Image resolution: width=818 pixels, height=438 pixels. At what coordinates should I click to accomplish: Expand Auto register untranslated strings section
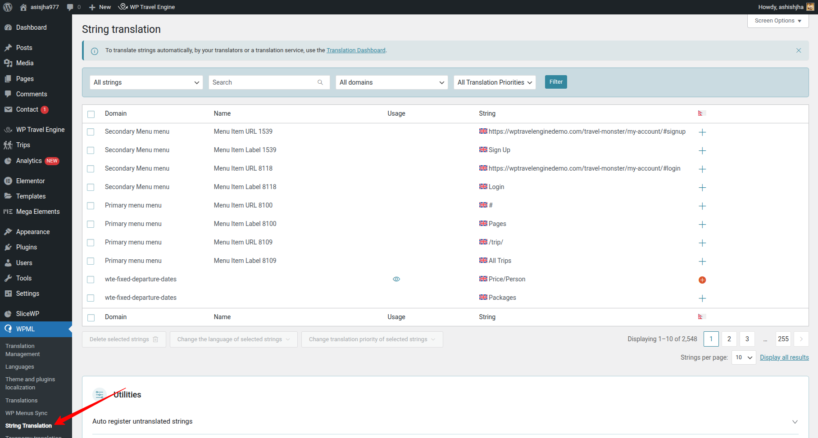click(x=795, y=422)
